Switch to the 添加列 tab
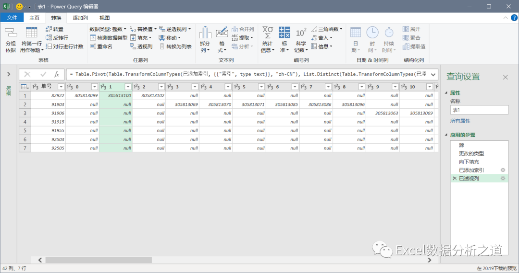This screenshot has height=273, width=519. [x=80, y=18]
